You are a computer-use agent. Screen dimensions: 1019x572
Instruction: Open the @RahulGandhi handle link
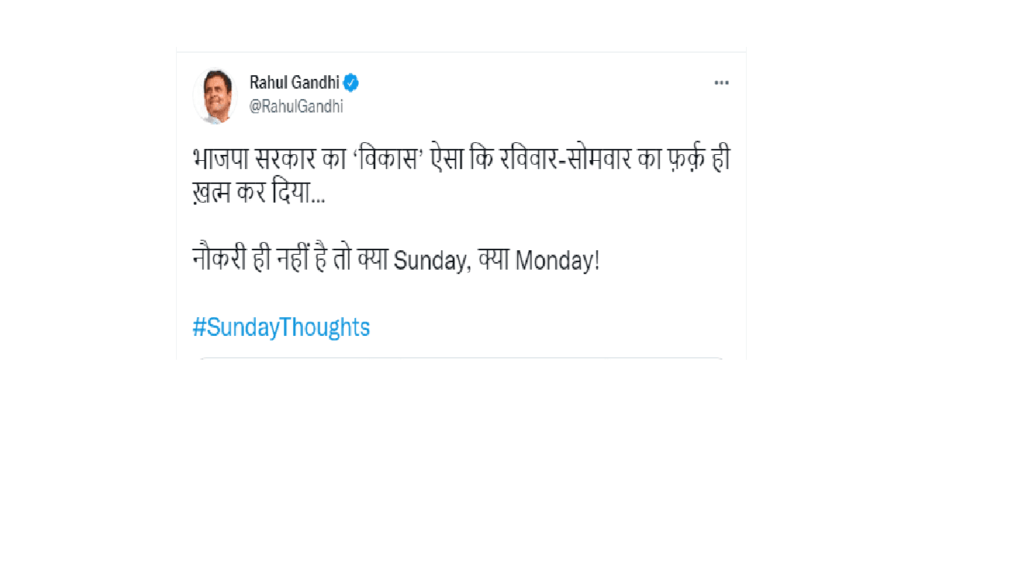pyautogui.click(x=296, y=107)
